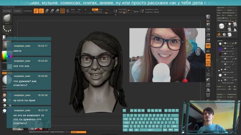Click the GoZ button
The width and height of the screenshot is (241, 135).
[218, 15]
